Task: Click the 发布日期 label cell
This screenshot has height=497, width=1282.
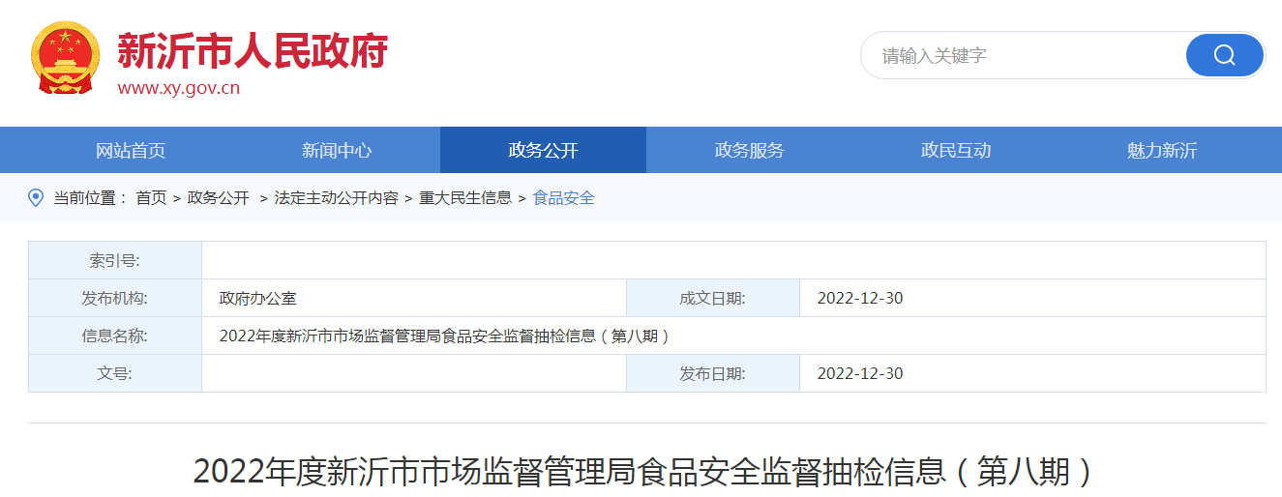Action: [x=713, y=373]
